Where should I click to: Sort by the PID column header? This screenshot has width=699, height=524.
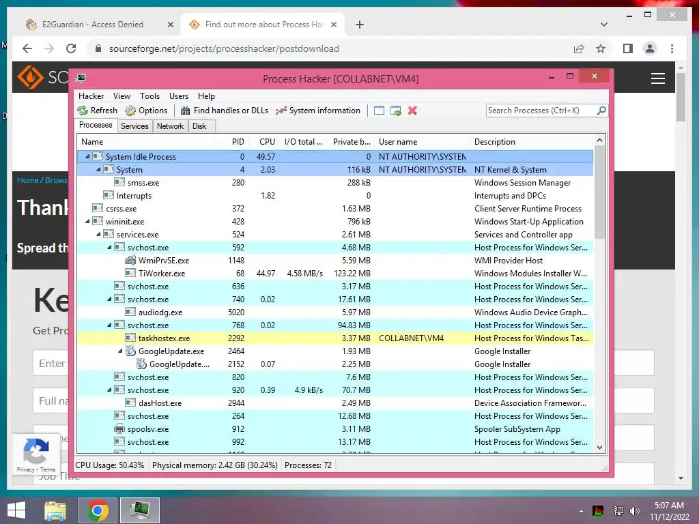pyautogui.click(x=232, y=142)
